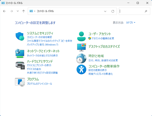The height and width of the screenshot is (116, 152).
Task: Open アカウントの種類の変更 link
Action: pos(103,38)
